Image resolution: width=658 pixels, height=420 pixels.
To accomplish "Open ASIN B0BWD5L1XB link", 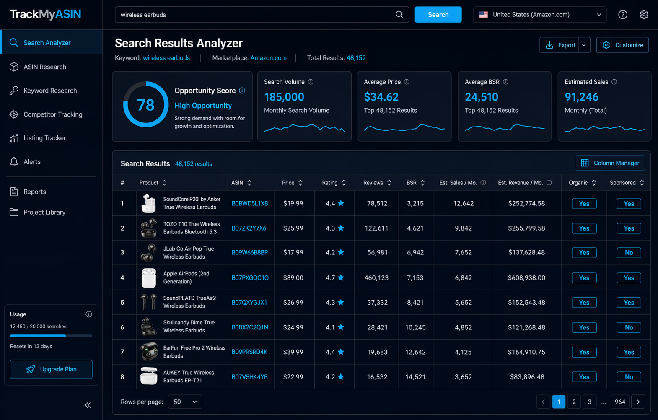I will pos(250,203).
